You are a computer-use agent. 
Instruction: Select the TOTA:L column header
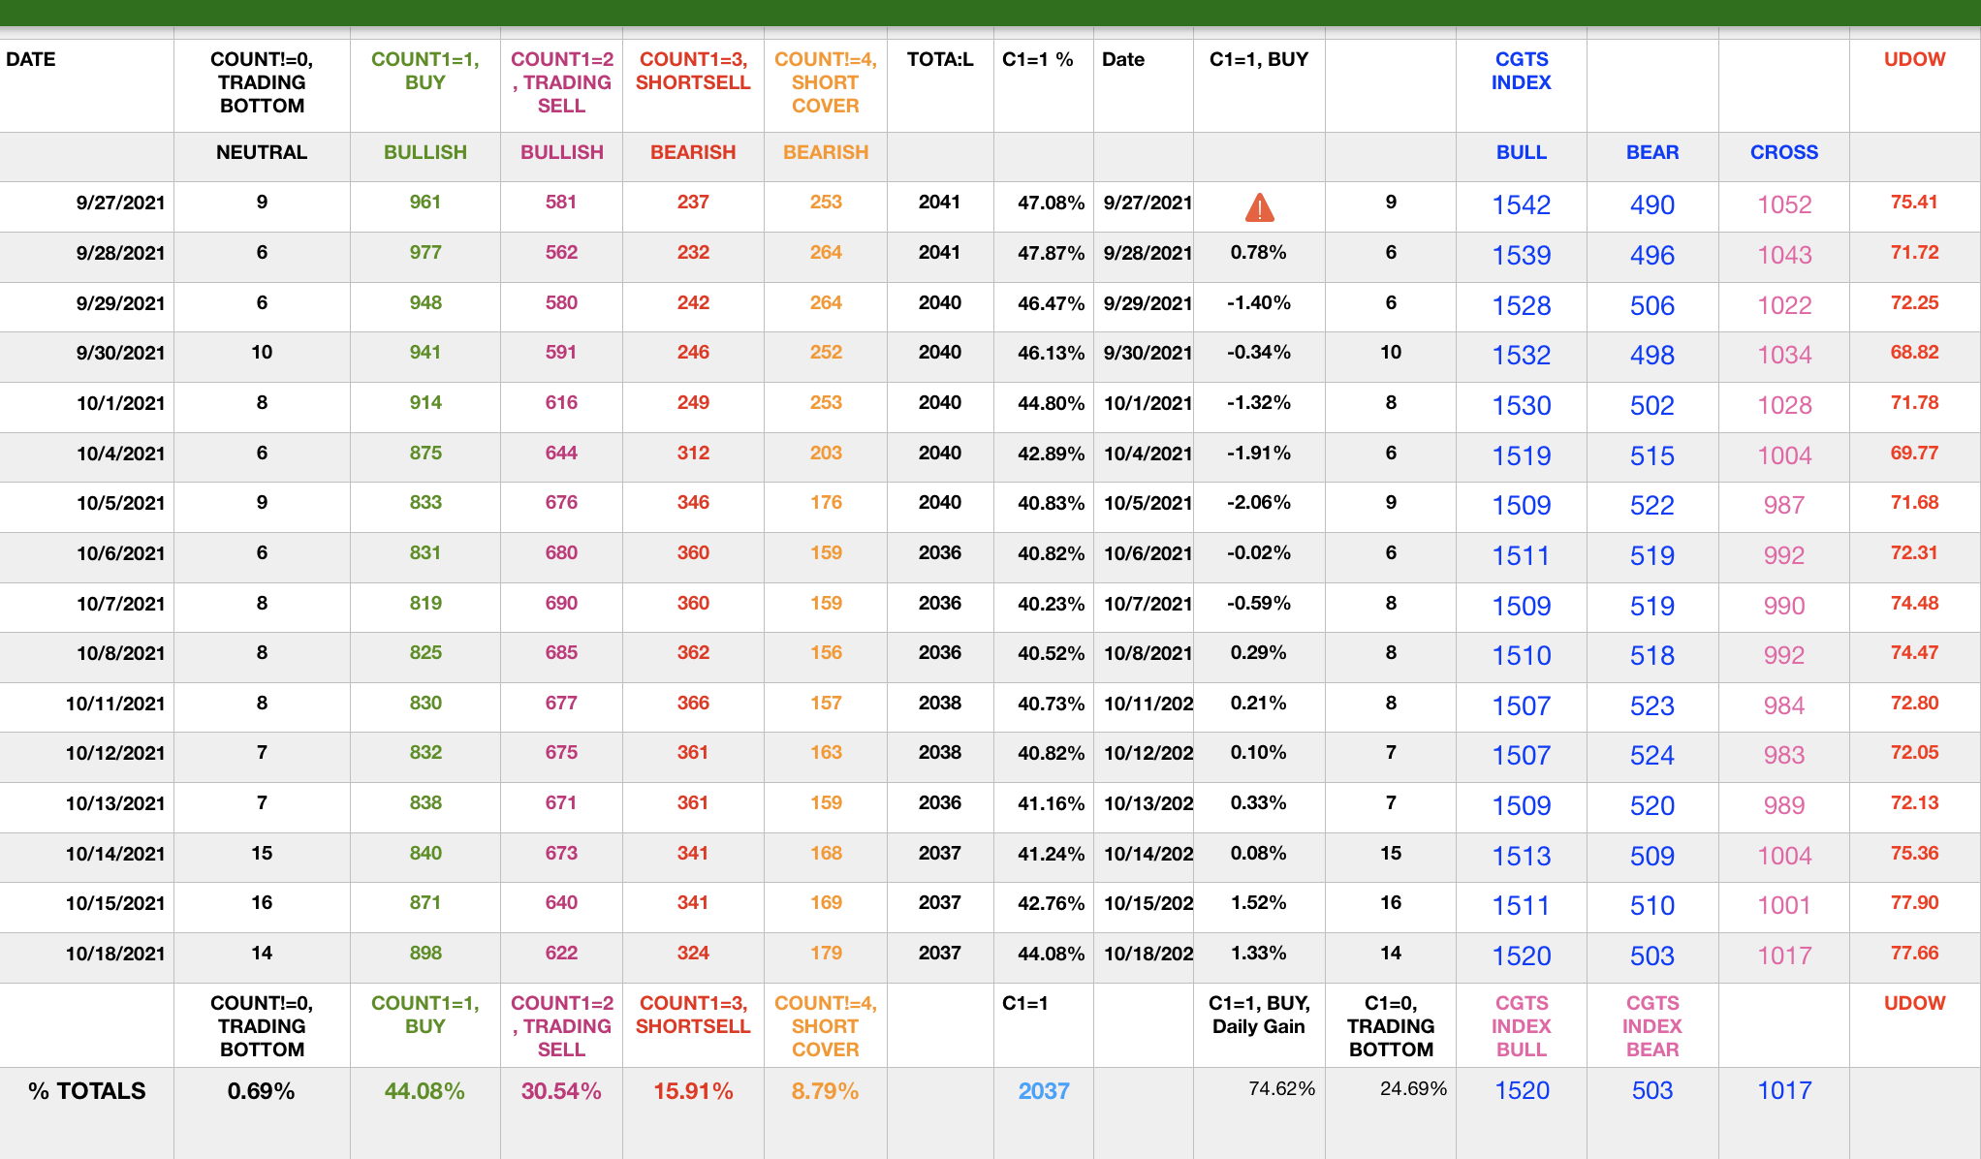point(939,59)
